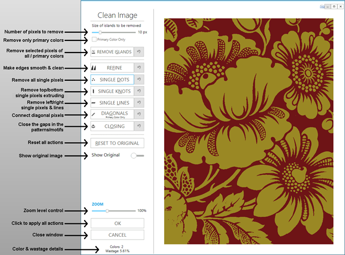Image resolution: width=345 pixels, height=255 pixels.
Task: Undo the Single Dots action
Action: point(139,80)
